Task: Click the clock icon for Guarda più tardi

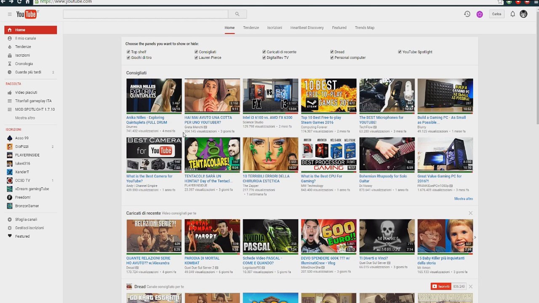Action: point(10,72)
